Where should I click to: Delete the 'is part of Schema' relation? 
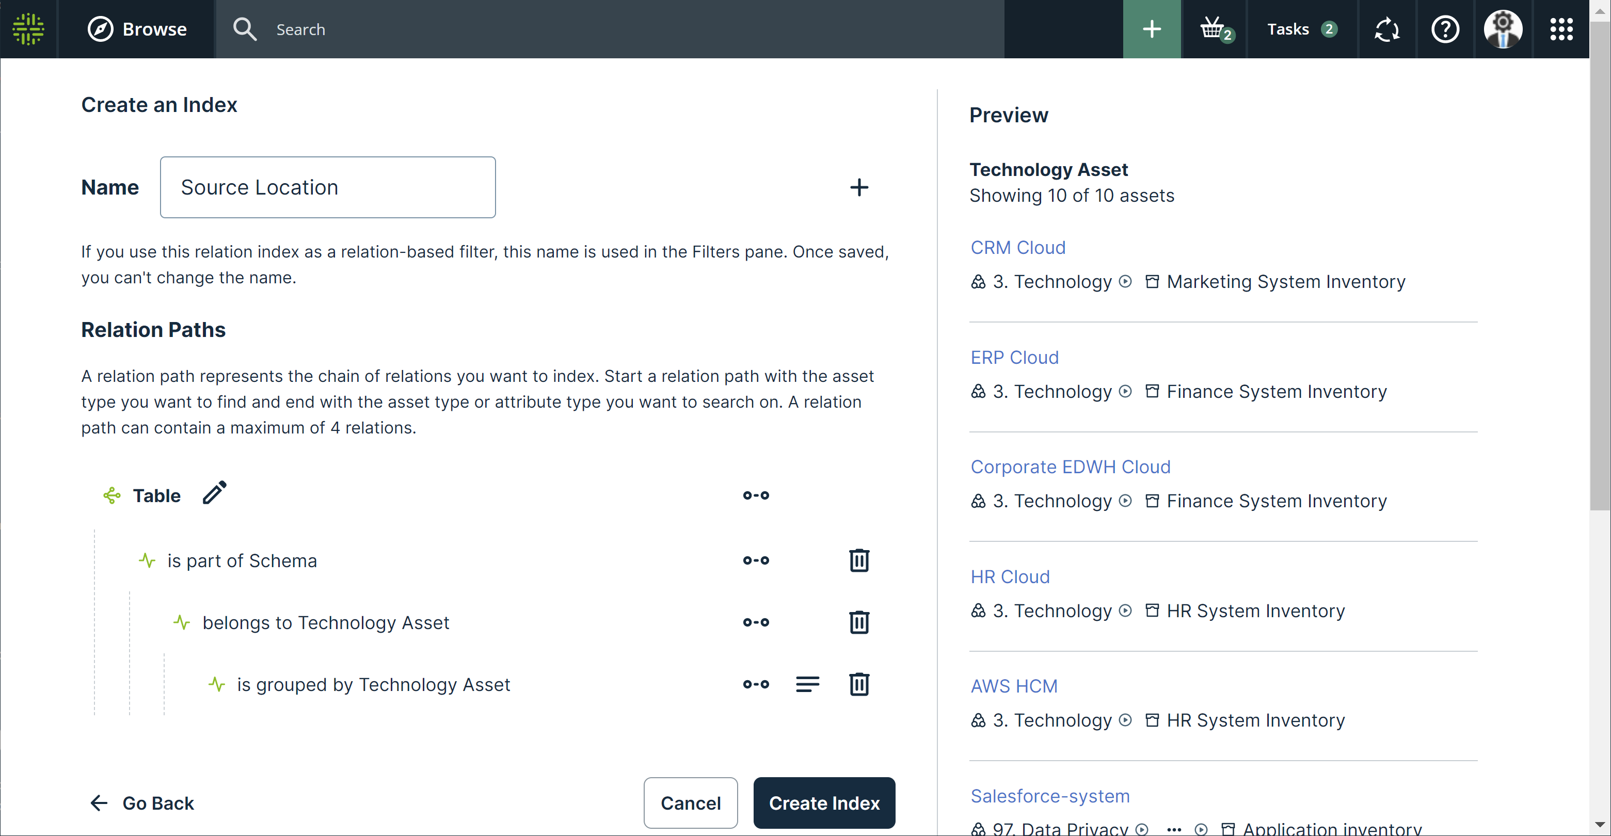click(x=858, y=560)
